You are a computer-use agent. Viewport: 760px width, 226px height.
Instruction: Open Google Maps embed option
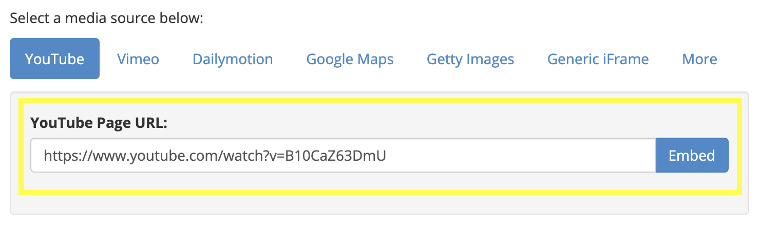point(350,59)
